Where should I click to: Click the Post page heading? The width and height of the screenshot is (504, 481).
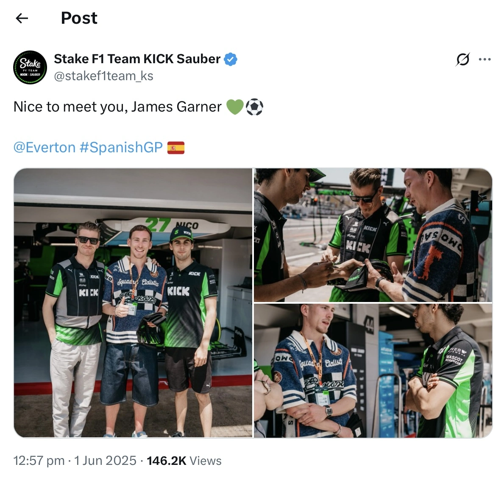coord(79,18)
